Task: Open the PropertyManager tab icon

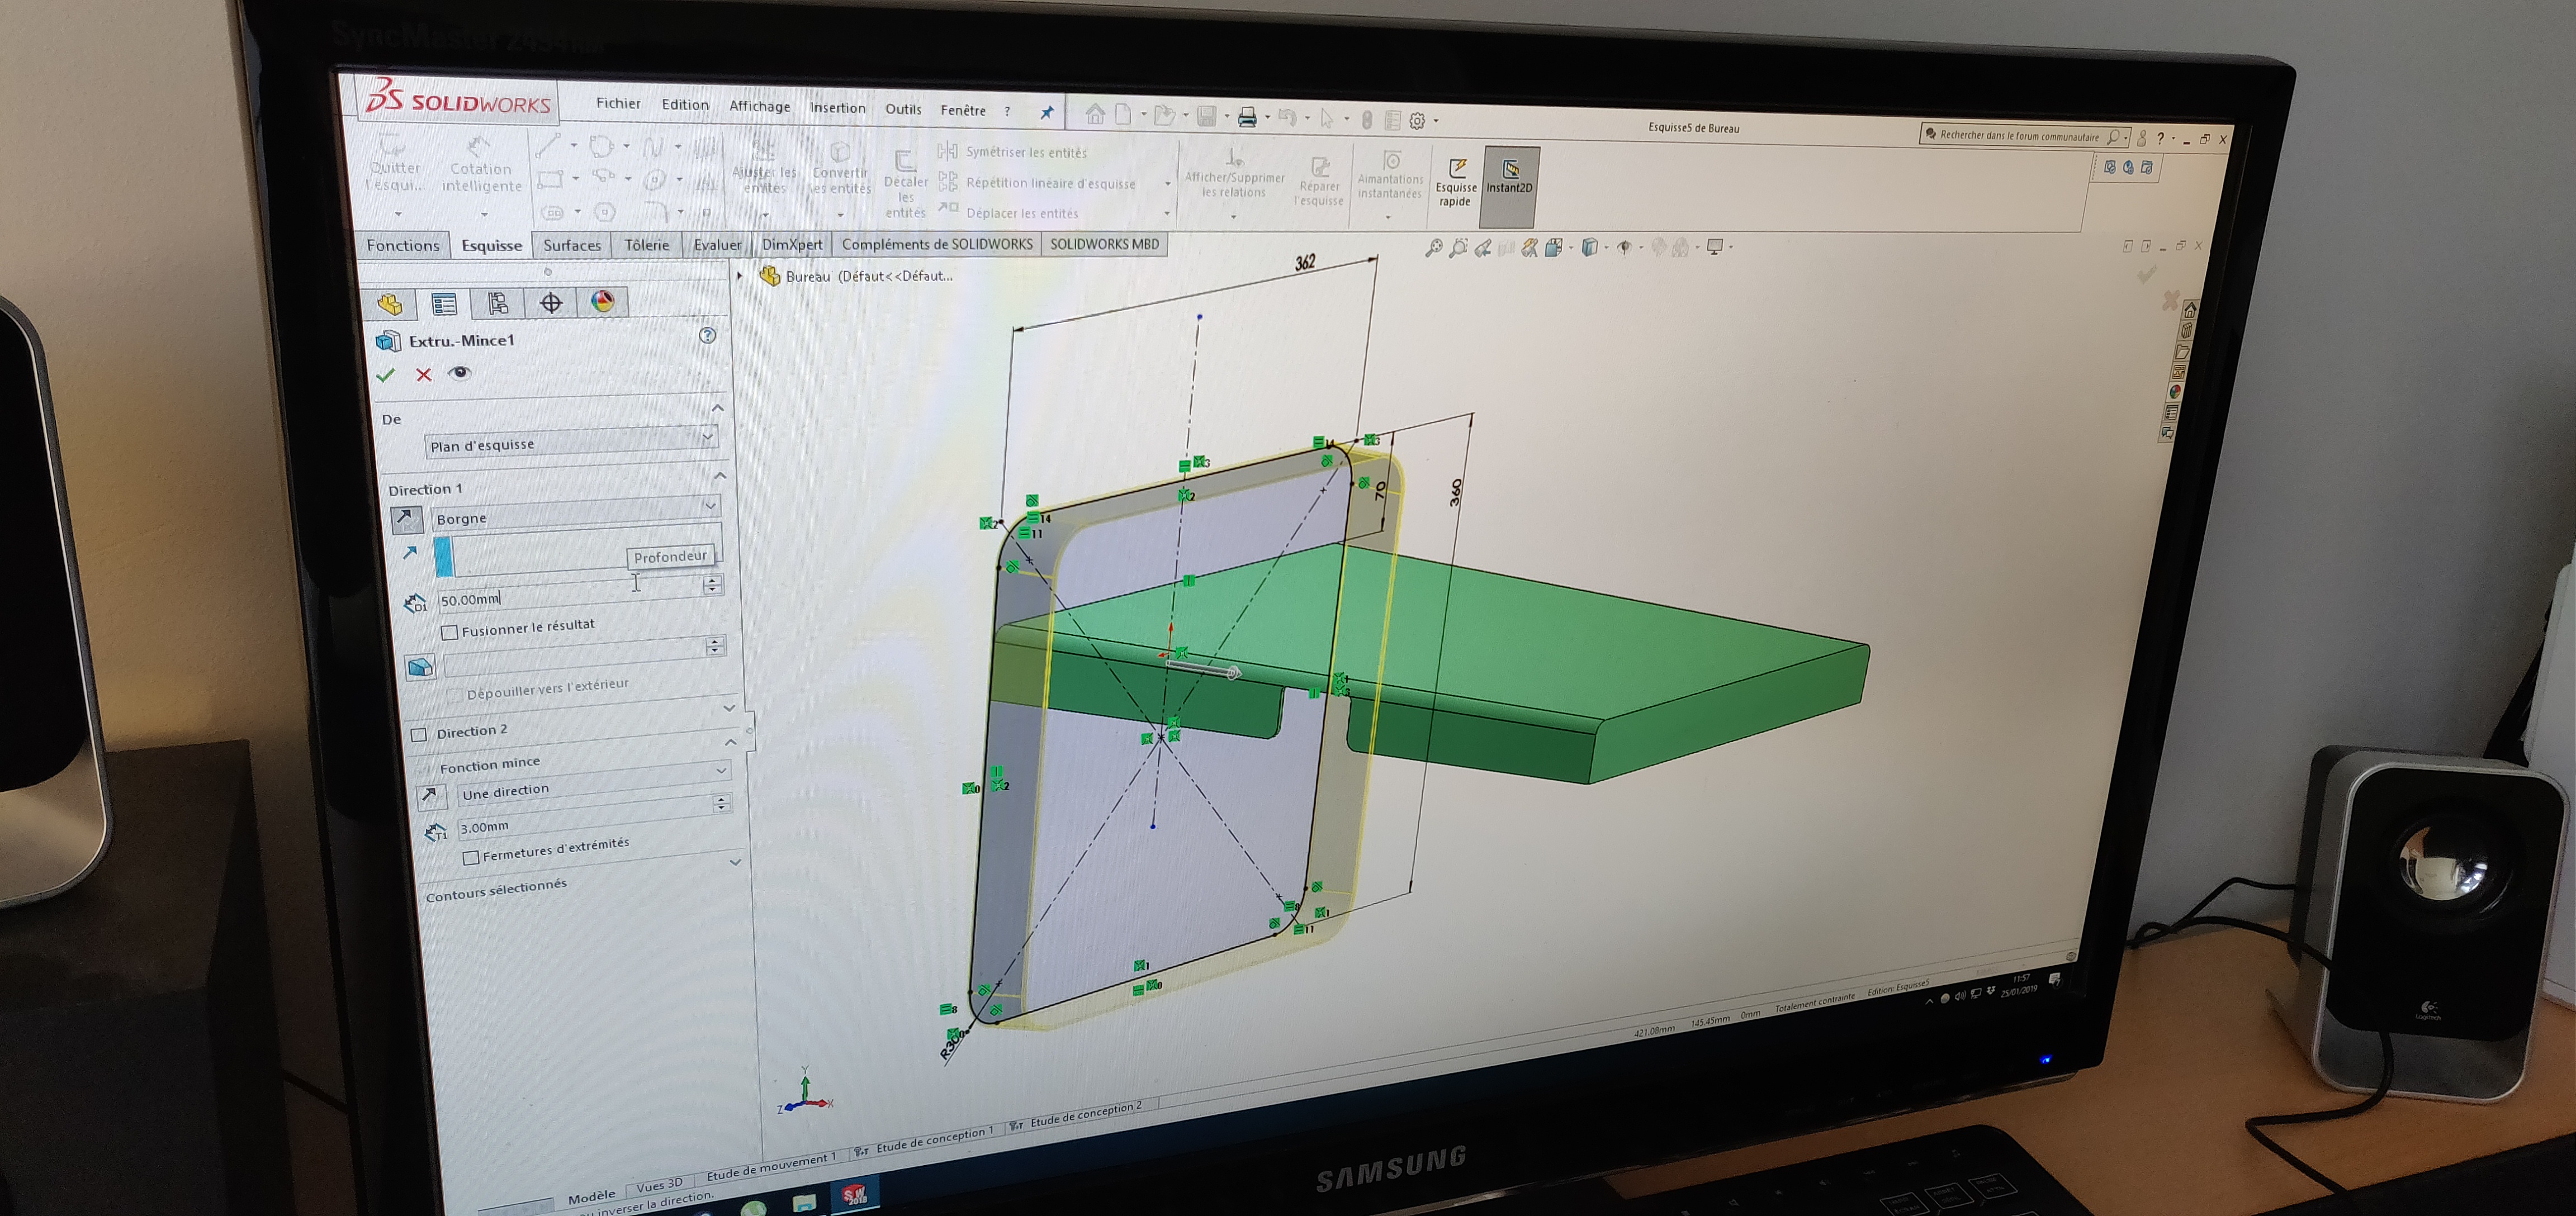Action: (x=444, y=304)
